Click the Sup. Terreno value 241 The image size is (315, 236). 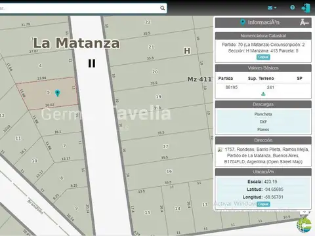270,87
